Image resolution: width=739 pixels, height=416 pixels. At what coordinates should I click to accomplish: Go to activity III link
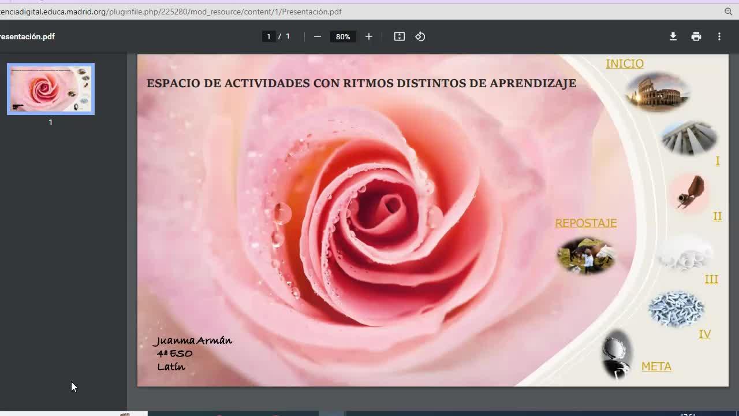point(711,279)
